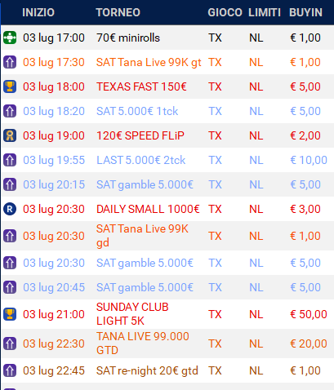334x390 pixels.
Task: Click the € 20,00 buy-in for TANA LIVE
Action: pyautogui.click(x=309, y=343)
